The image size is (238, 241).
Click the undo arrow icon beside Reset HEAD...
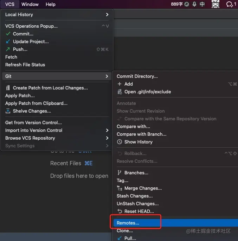click(120, 211)
